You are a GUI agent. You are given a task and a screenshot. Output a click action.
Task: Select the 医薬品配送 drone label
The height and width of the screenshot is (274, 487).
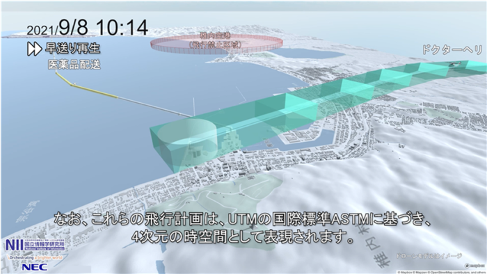74,65
